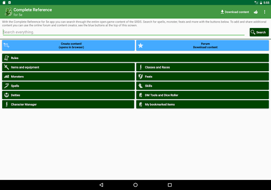Screen dimensions: 271x190
Task: Tap the create-content icon on blue button
Action: point(6,45)
